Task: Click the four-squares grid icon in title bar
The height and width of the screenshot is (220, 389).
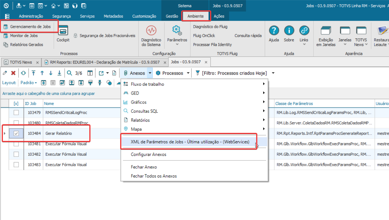Action: 67,6
